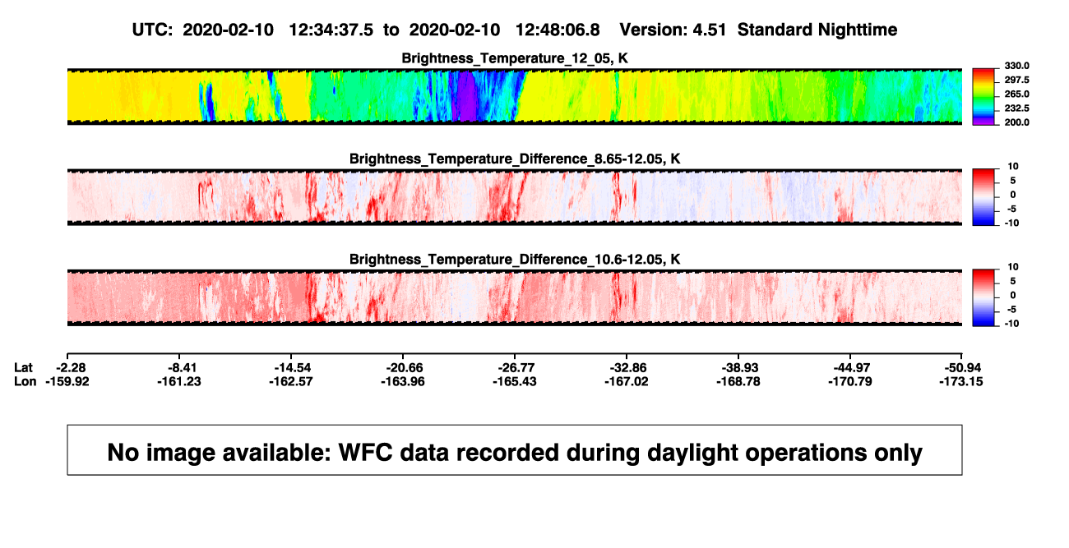Screen dimensions: 1069x548
Task: Click the '10' label on the 10.6-12.05 colorbar
Action: 1011,267
